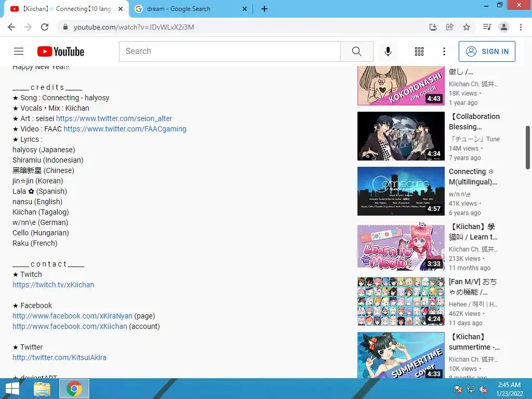This screenshot has width=532, height=399.
Task: Open the taskbar clock showing 2:45 AM
Action: coord(509,389)
